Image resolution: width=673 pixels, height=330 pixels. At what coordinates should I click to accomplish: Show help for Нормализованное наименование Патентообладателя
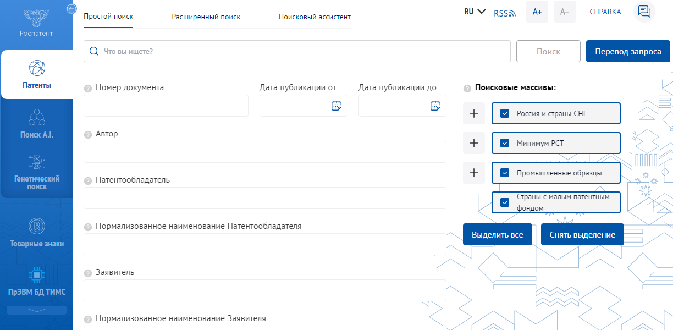88,227
